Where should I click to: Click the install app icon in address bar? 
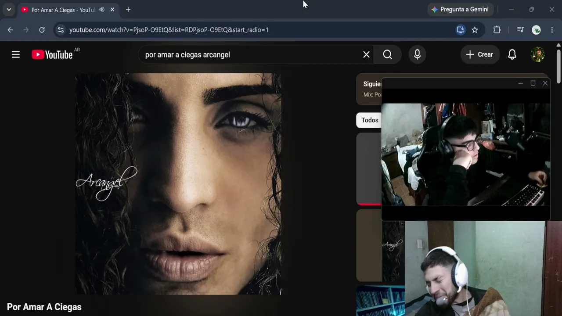coord(461,30)
